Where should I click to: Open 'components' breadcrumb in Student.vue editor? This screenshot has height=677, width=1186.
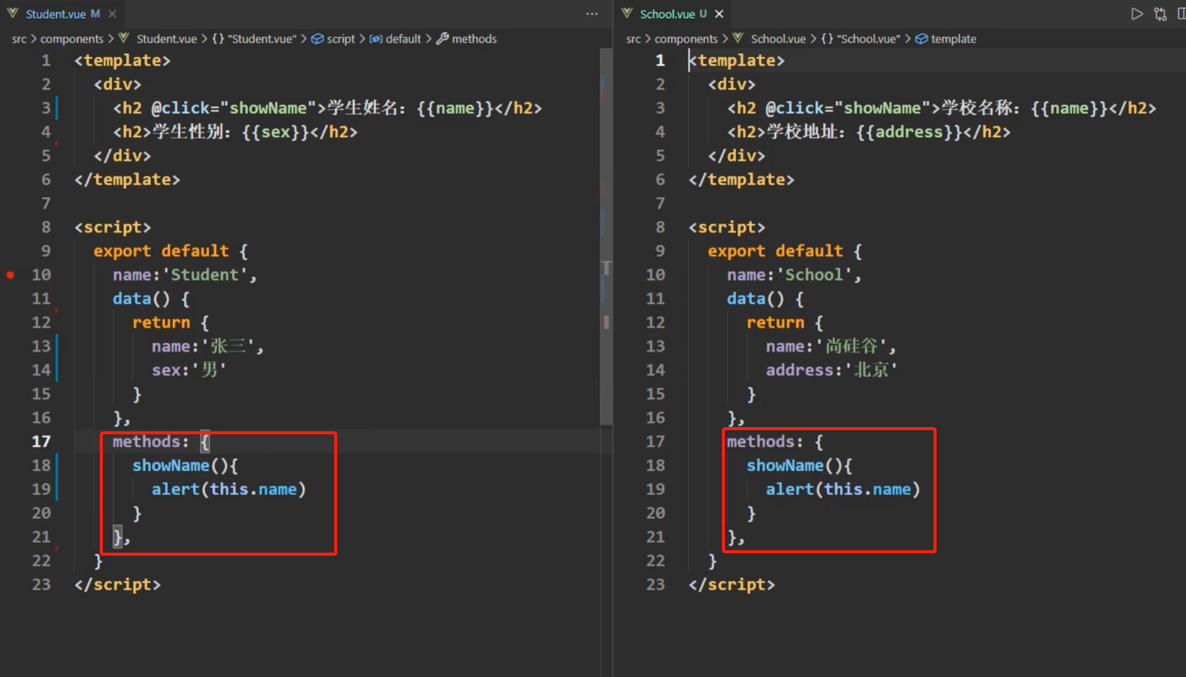(72, 38)
